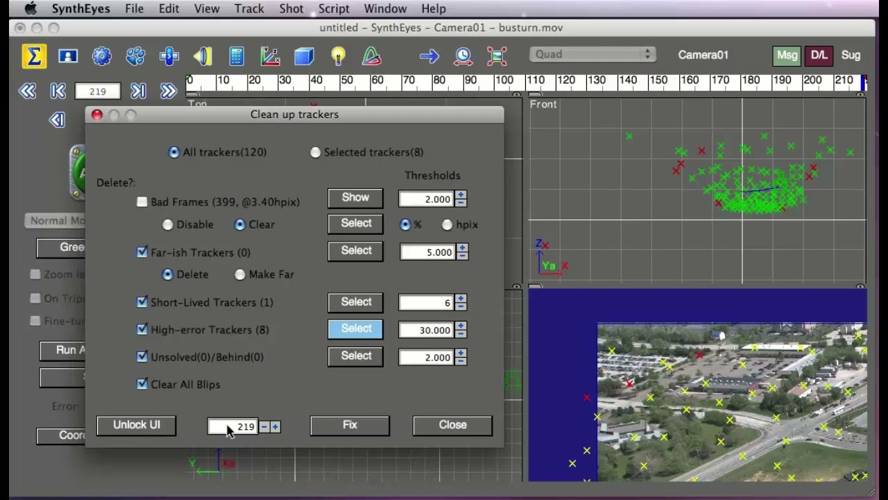Click the step-back frame icon below rewind

pos(57,120)
